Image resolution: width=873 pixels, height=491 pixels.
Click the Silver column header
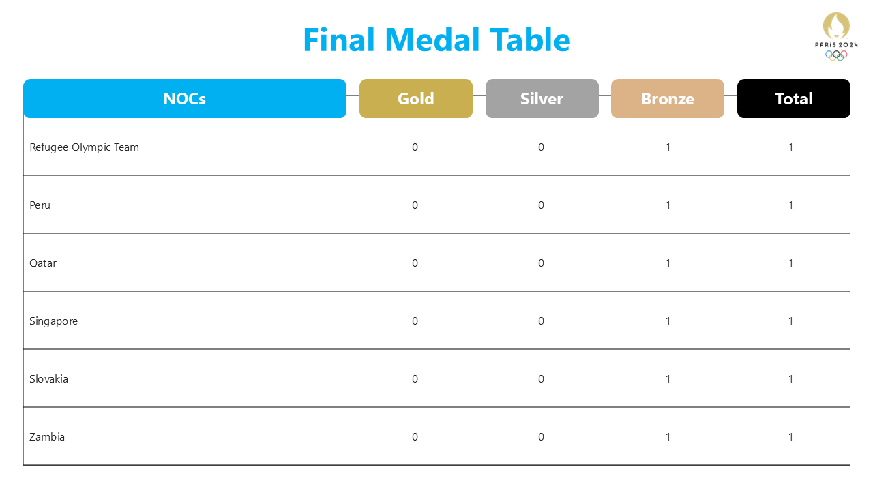(542, 99)
